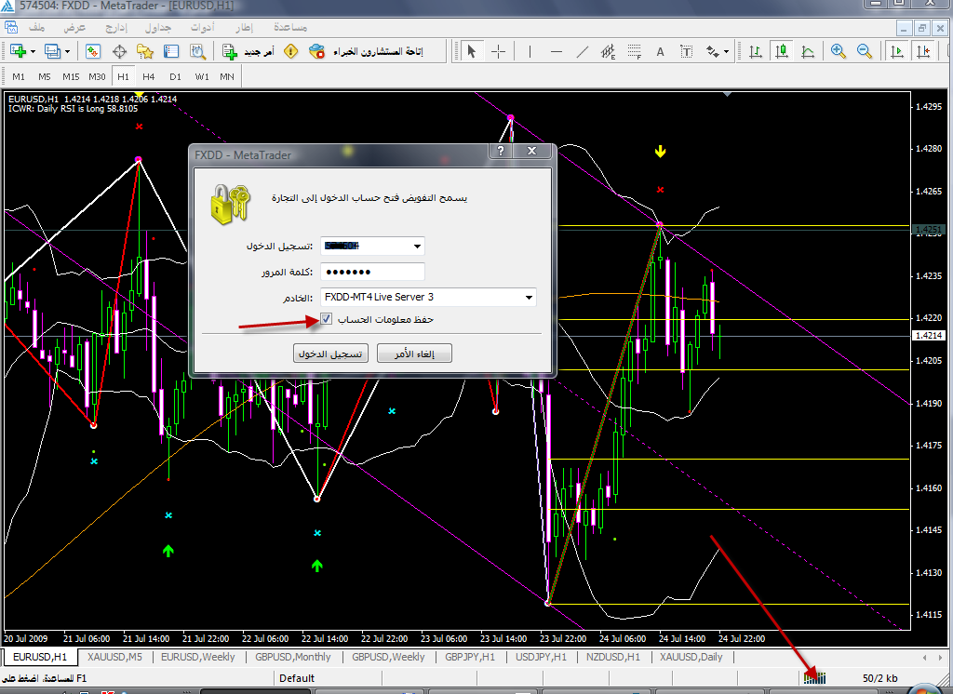Select the vertical line drawing tool

(x=530, y=52)
